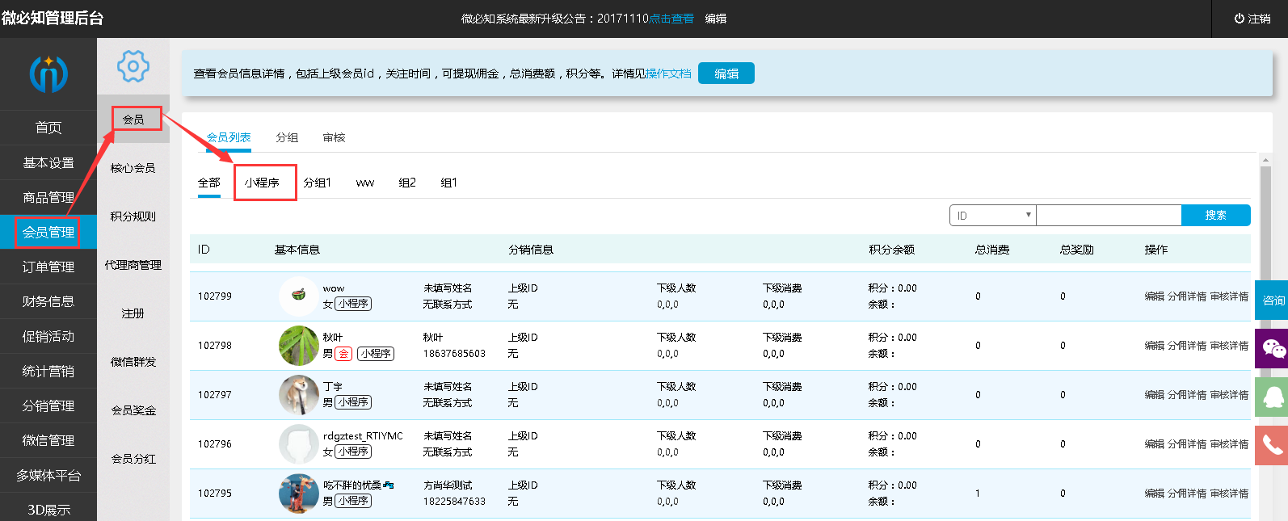Screen dimensions: 1288x521
Task: Click the search text input field
Action: pos(1108,216)
